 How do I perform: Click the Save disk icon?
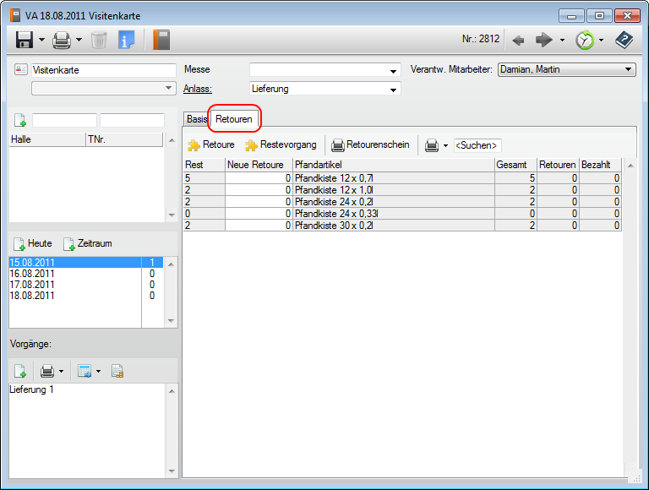point(24,40)
